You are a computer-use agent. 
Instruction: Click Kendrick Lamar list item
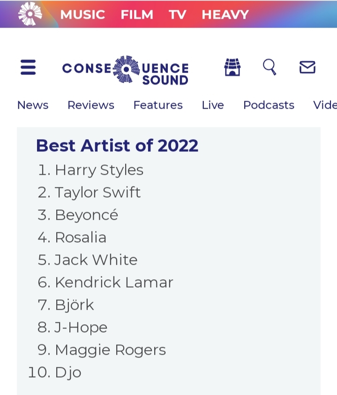point(114,282)
